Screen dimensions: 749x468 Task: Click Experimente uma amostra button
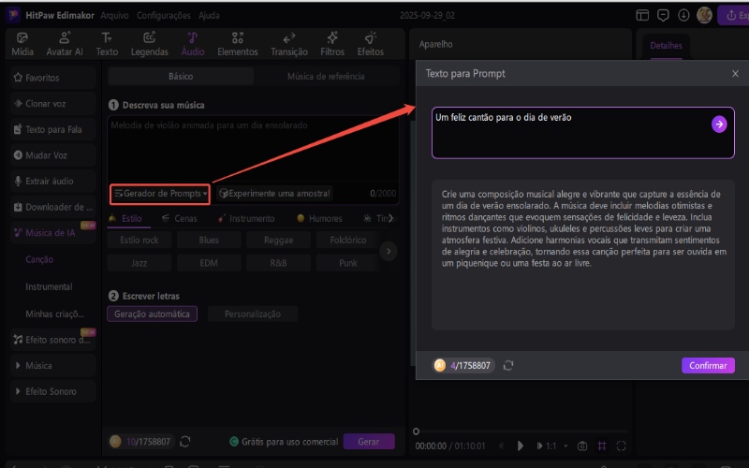274,194
